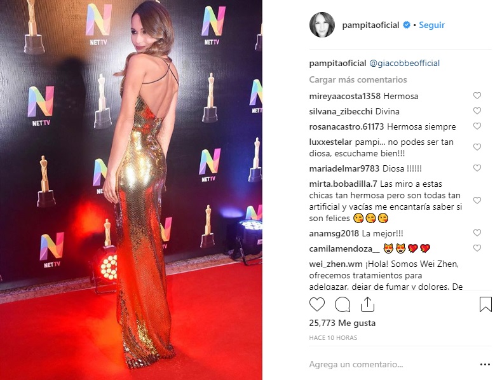
Task: Open wei_zhen.wm commenter profile
Action: (336, 264)
